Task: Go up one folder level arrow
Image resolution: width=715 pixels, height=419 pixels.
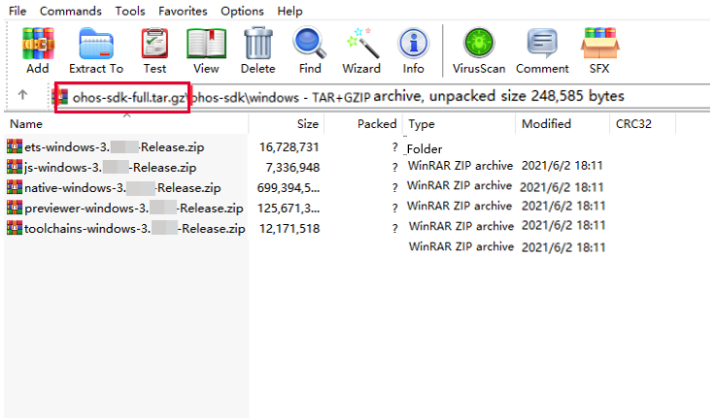Action: pos(23,96)
